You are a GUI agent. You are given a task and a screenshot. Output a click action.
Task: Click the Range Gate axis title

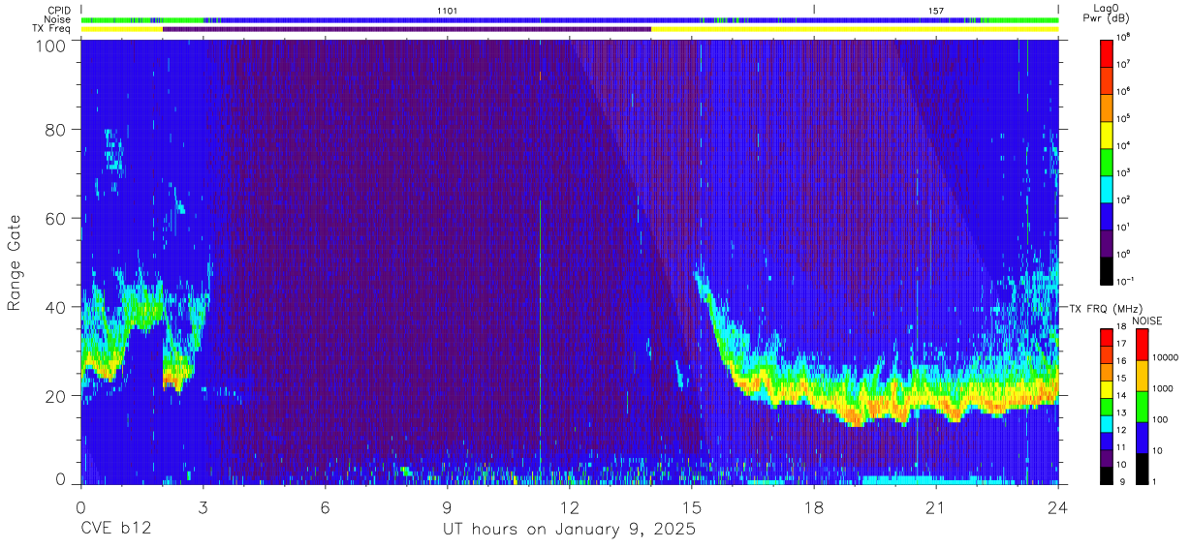pos(16,261)
